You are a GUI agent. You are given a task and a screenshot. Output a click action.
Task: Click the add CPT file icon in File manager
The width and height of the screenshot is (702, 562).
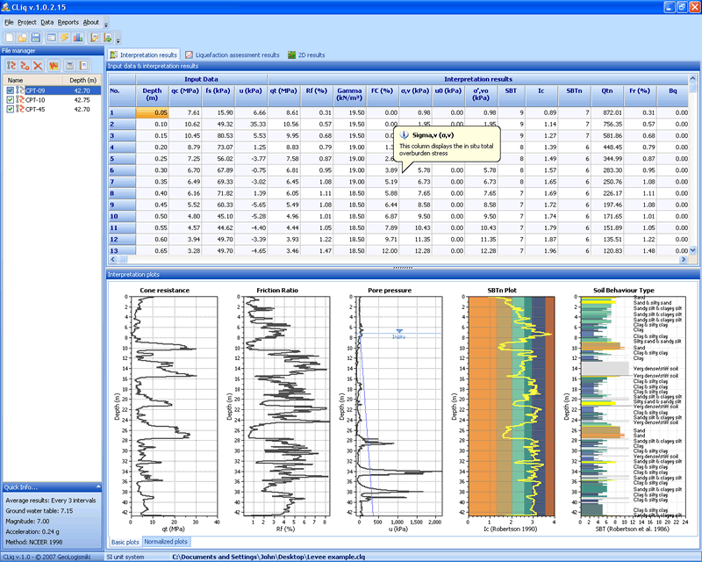(11, 66)
